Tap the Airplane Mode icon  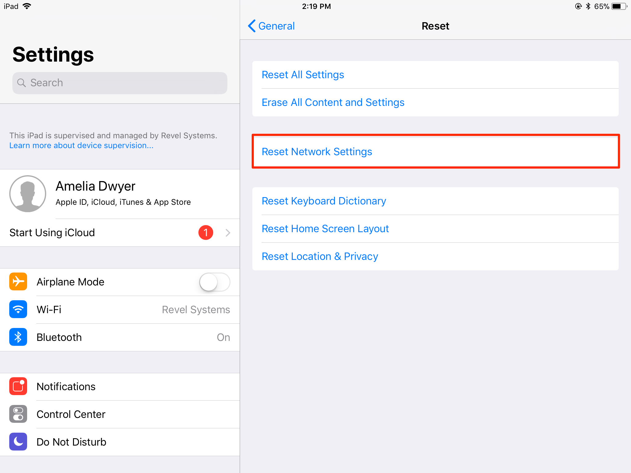tap(18, 281)
